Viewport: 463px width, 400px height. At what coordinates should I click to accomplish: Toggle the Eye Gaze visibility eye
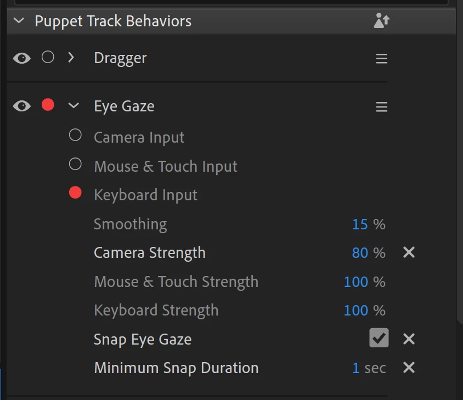click(22, 106)
